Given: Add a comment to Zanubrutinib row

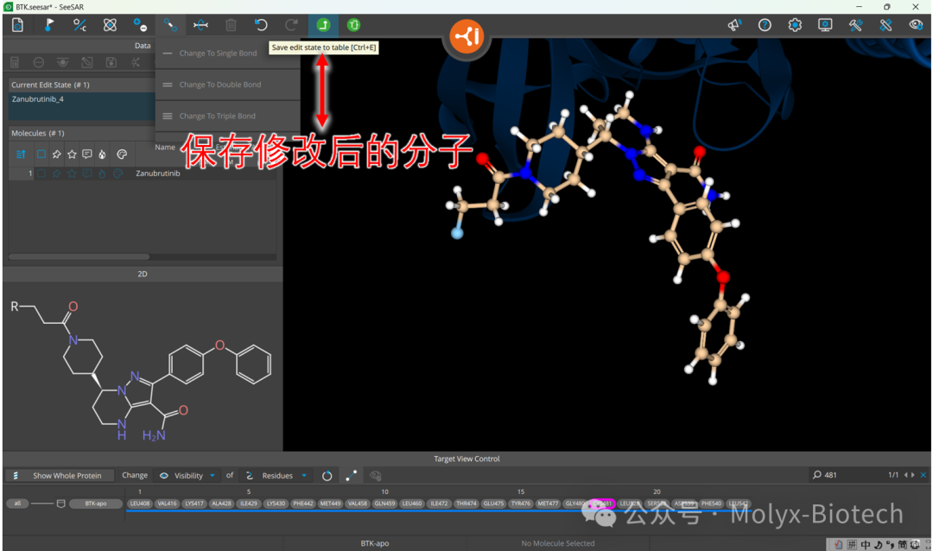Looking at the screenshot, I should click(87, 174).
